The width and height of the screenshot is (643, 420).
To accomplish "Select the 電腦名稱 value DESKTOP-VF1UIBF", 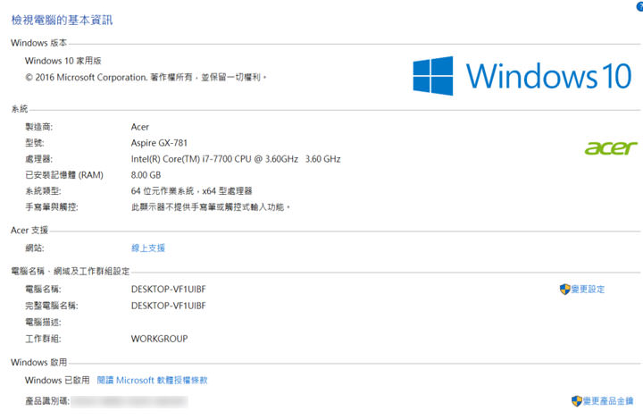I will tap(169, 290).
